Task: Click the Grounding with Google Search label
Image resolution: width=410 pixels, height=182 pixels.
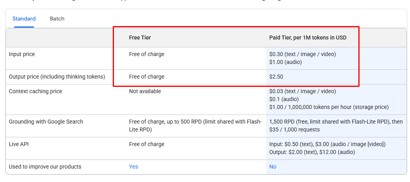Action: click(x=46, y=122)
